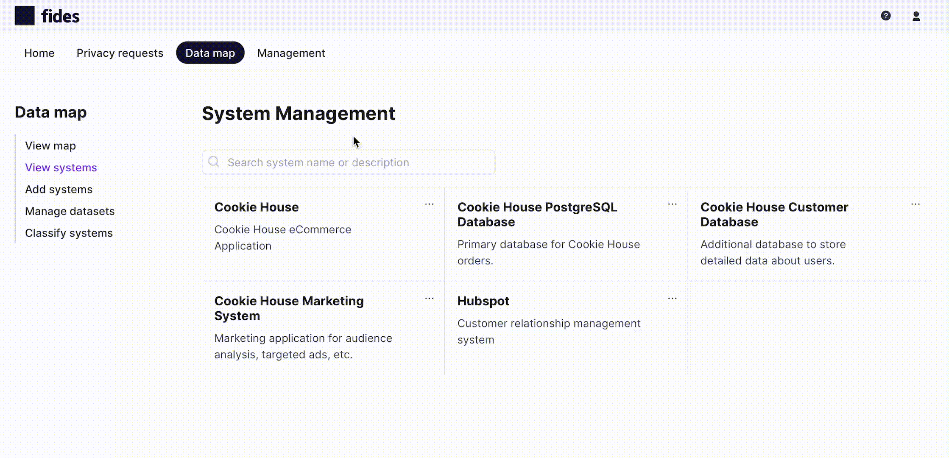
Task: Click the Cookie House PostgreSQL Database overflow icon
Action: point(673,204)
